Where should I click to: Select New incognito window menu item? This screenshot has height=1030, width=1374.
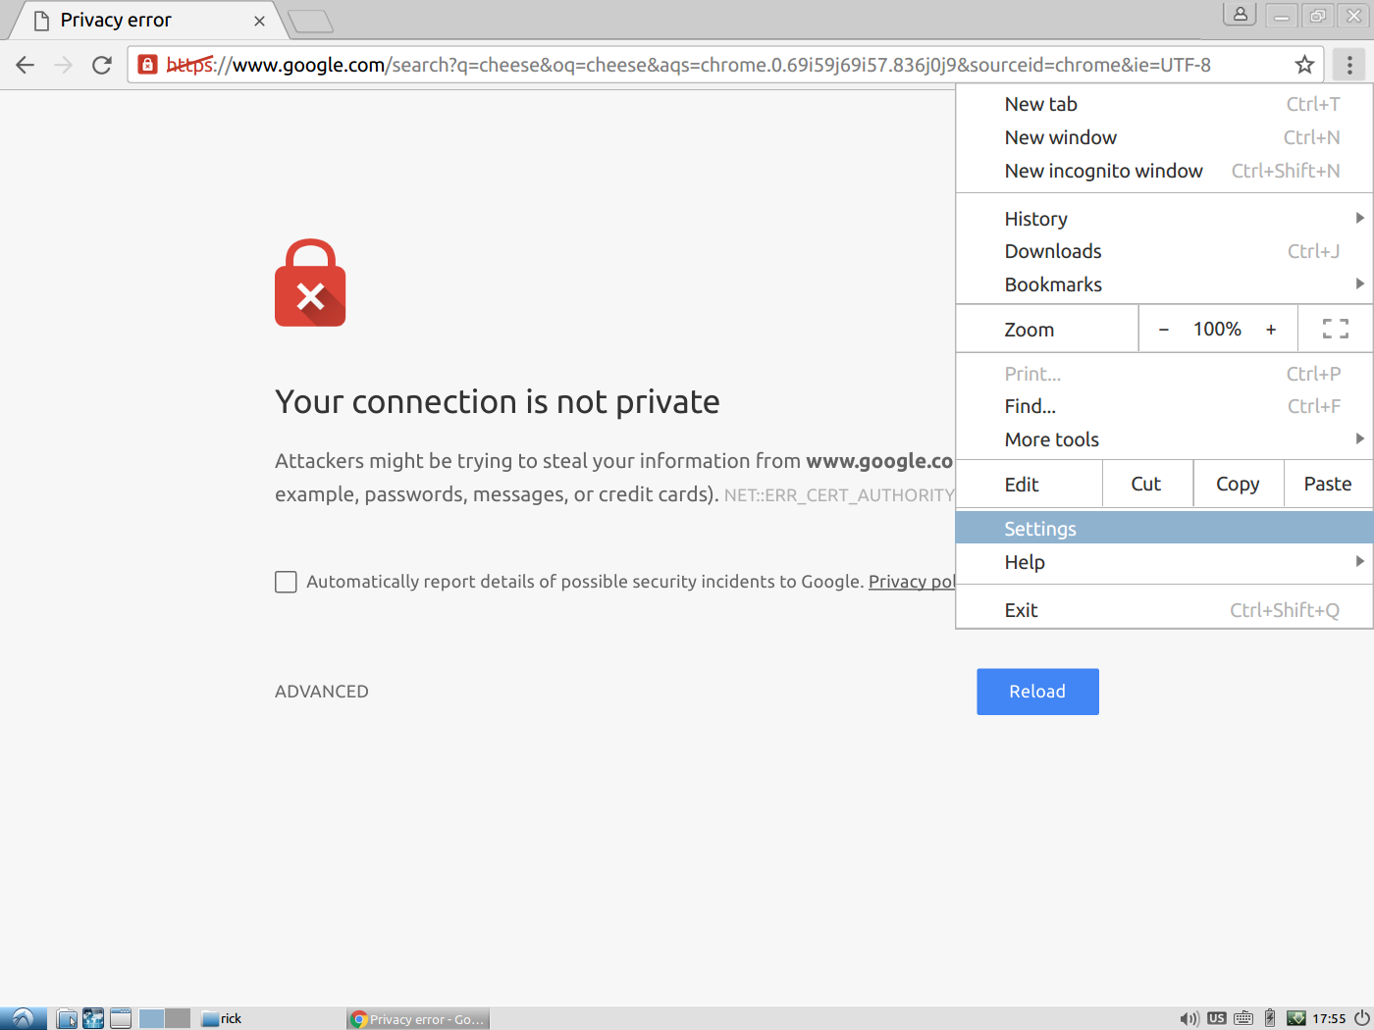point(1103,171)
